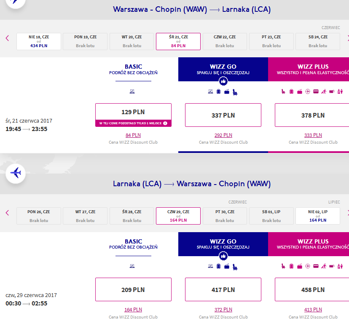Image resolution: width=349 pixels, height=324 pixels.
Task: Choose return WIZZ PLUS fare for 458 PLN
Action: coord(313,289)
